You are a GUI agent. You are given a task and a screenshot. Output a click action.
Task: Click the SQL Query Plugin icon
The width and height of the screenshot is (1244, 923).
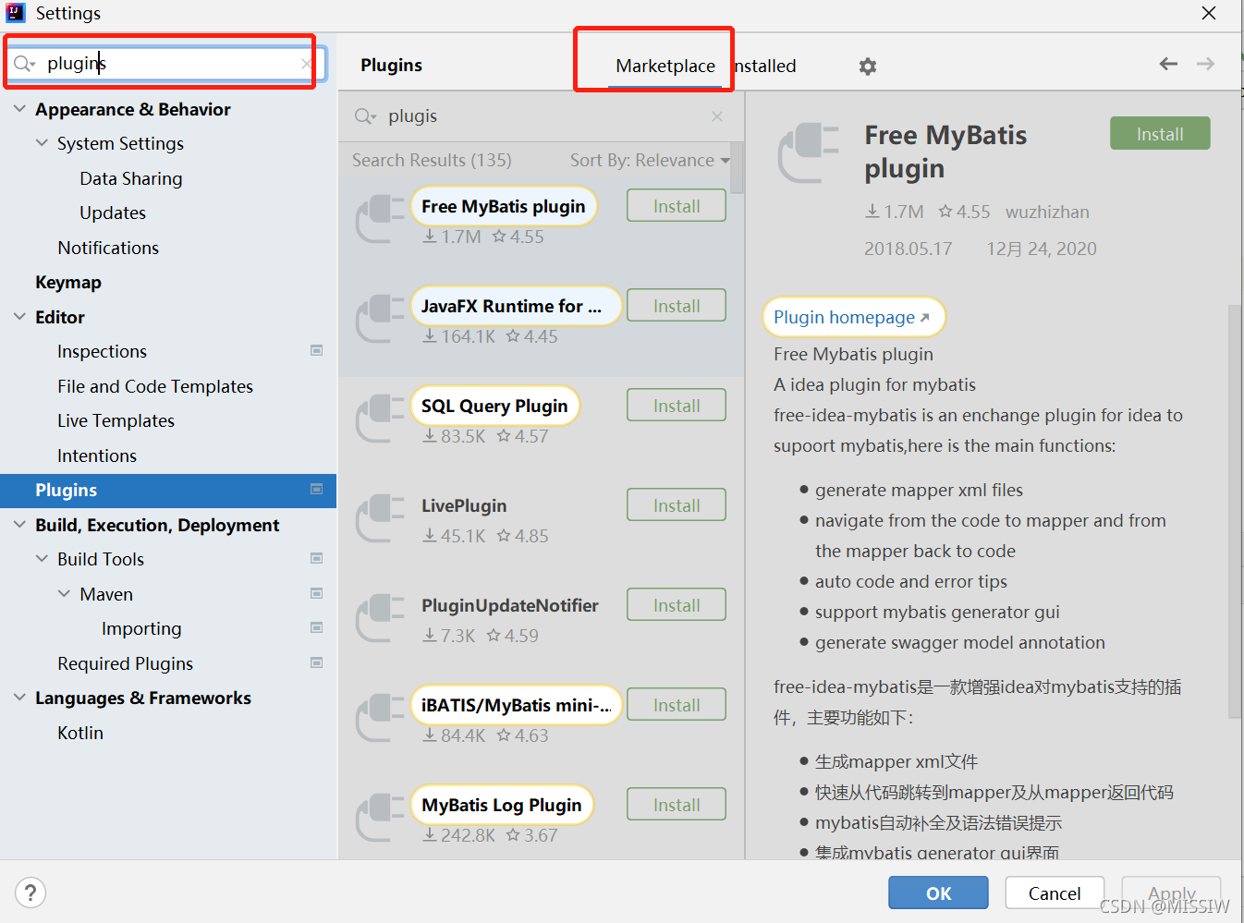tap(380, 419)
